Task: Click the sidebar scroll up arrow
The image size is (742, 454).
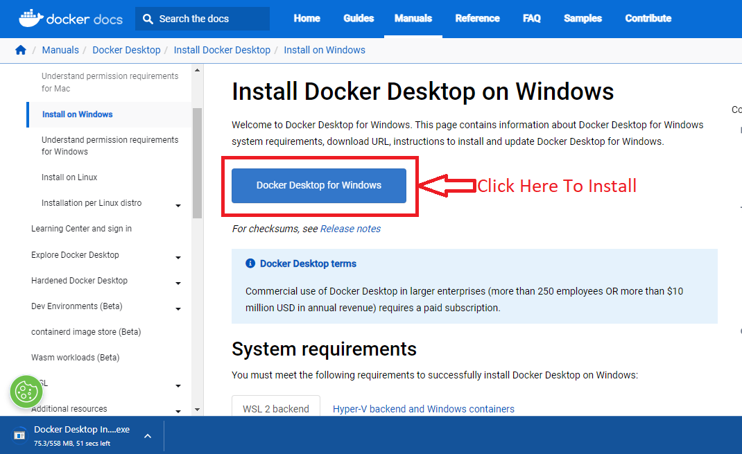Action: coord(197,70)
